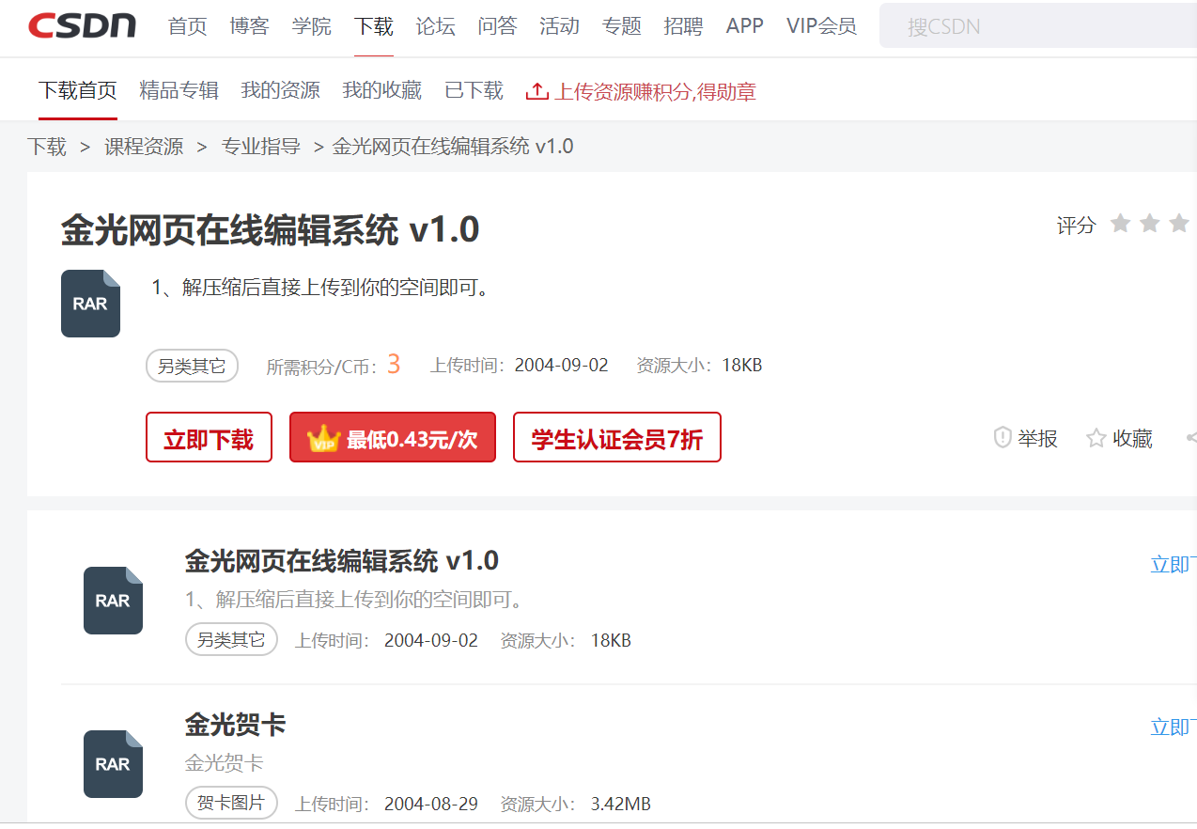1197x829 pixels.
Task: Open the 我的收藏 tab
Action: click(381, 88)
